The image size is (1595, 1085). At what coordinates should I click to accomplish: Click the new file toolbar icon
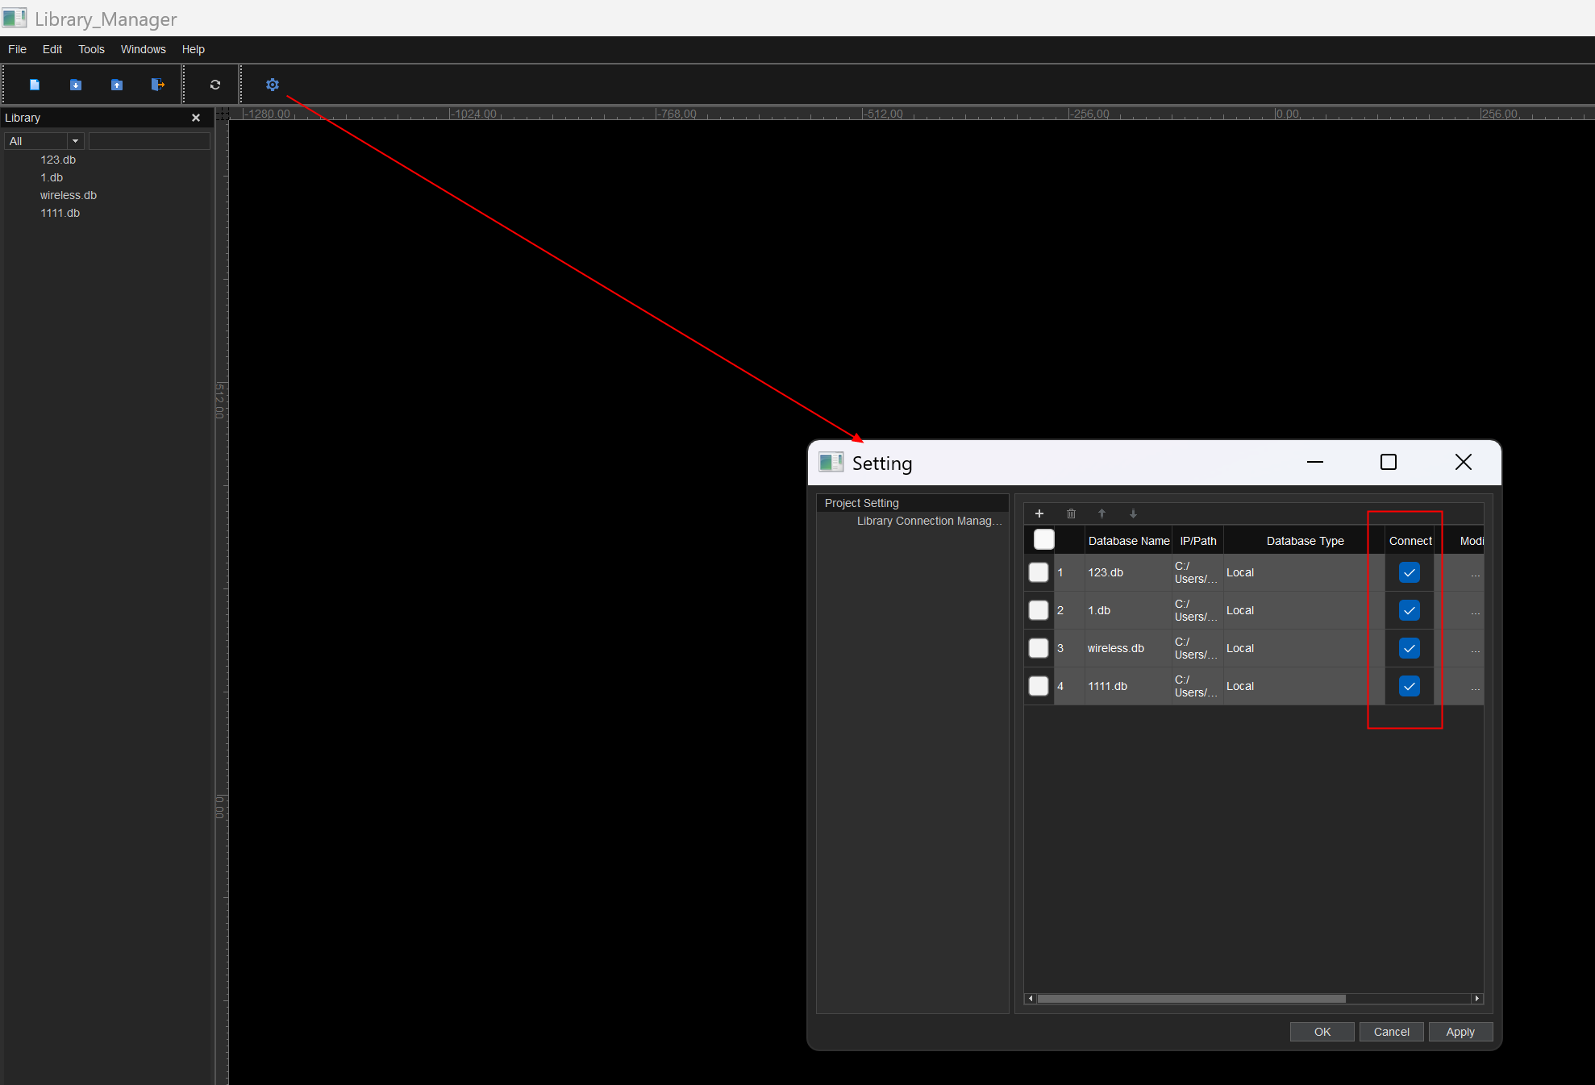(x=35, y=85)
